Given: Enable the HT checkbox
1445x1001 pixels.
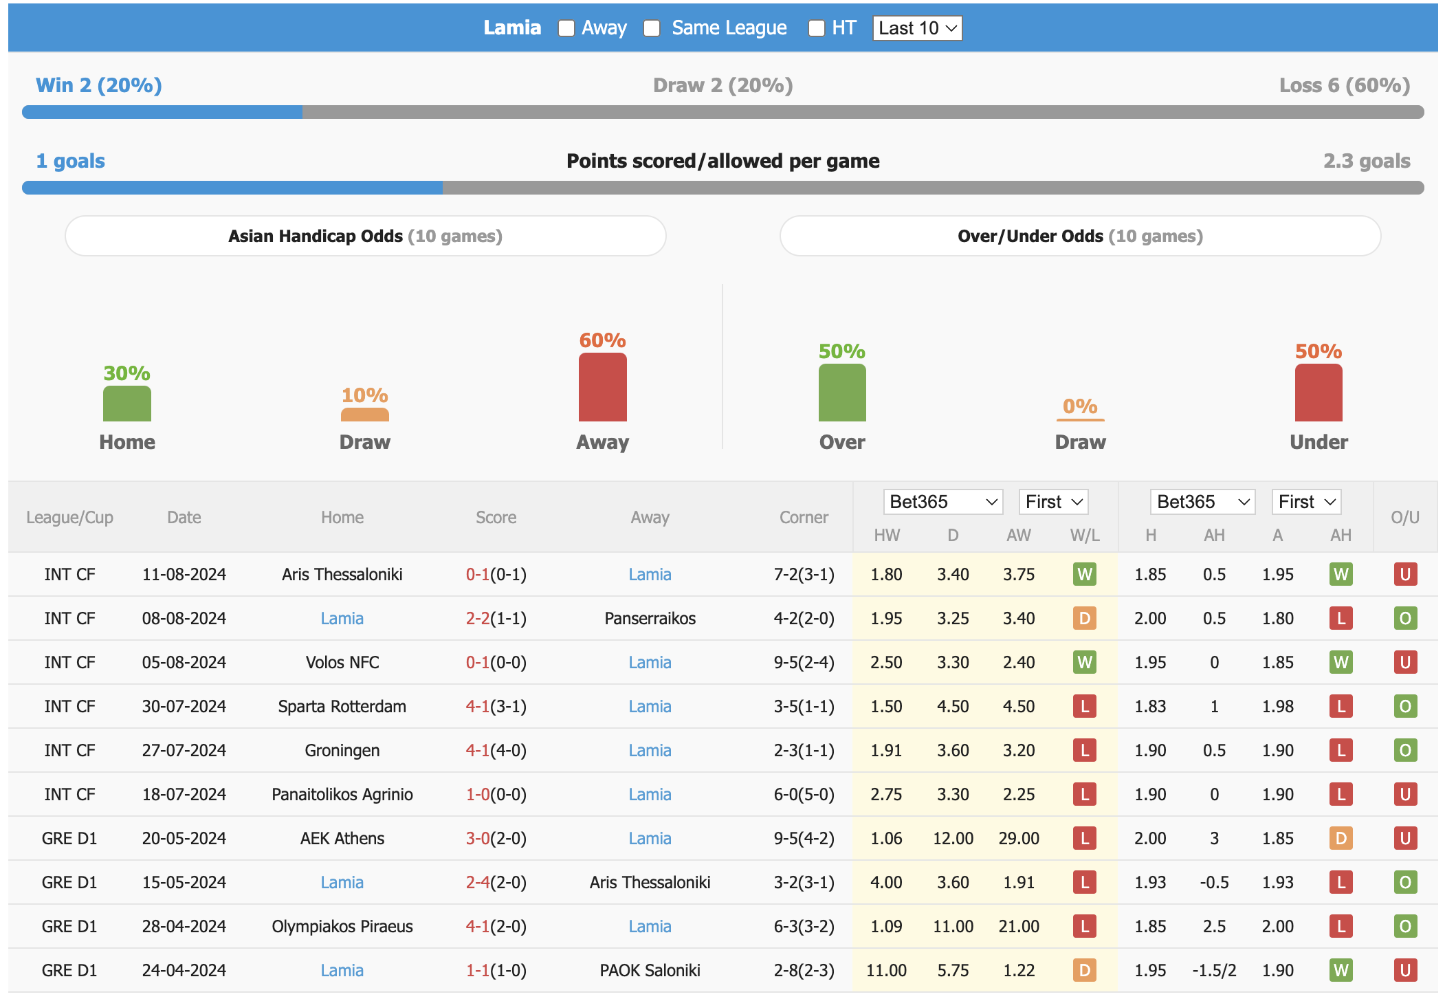Looking at the screenshot, I should 817,28.
